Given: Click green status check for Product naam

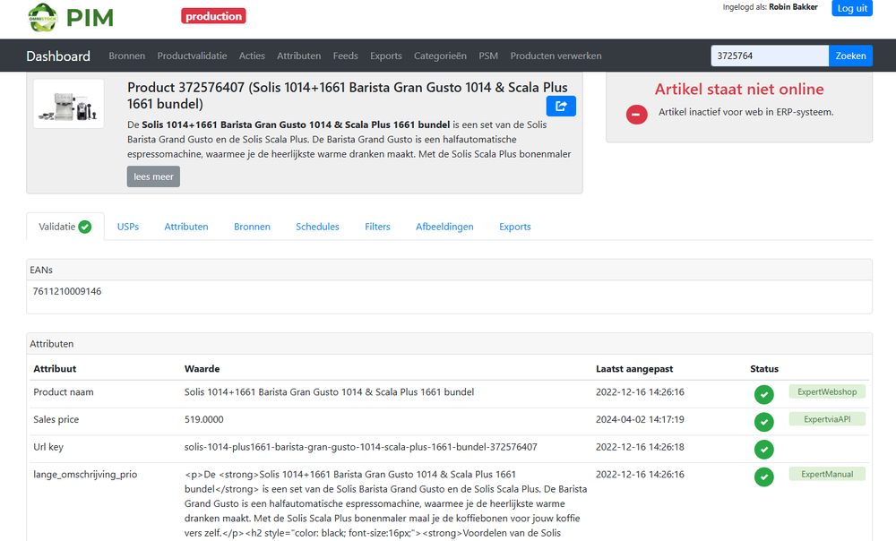Looking at the screenshot, I should tap(764, 394).
